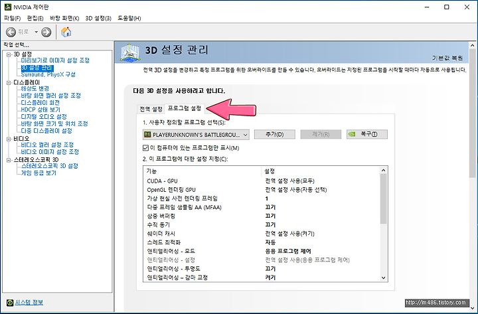Click the Back navigation arrow icon

click(x=11, y=32)
